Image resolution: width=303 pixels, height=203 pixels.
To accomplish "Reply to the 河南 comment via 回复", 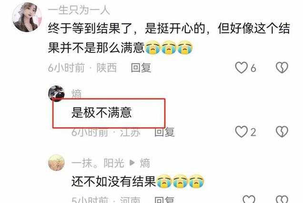I will 164,200.
